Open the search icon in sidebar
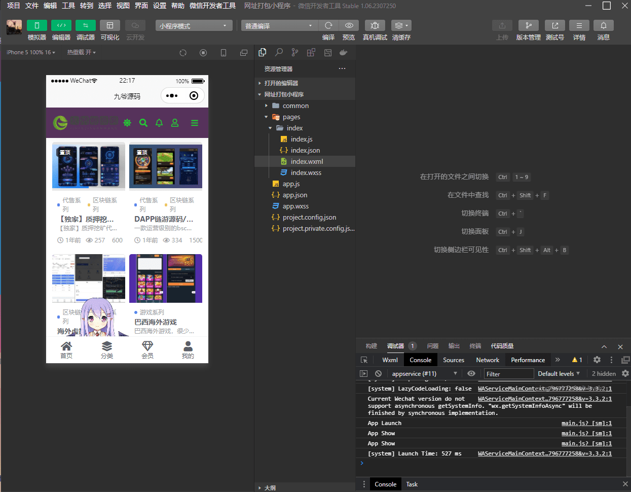 pos(279,52)
